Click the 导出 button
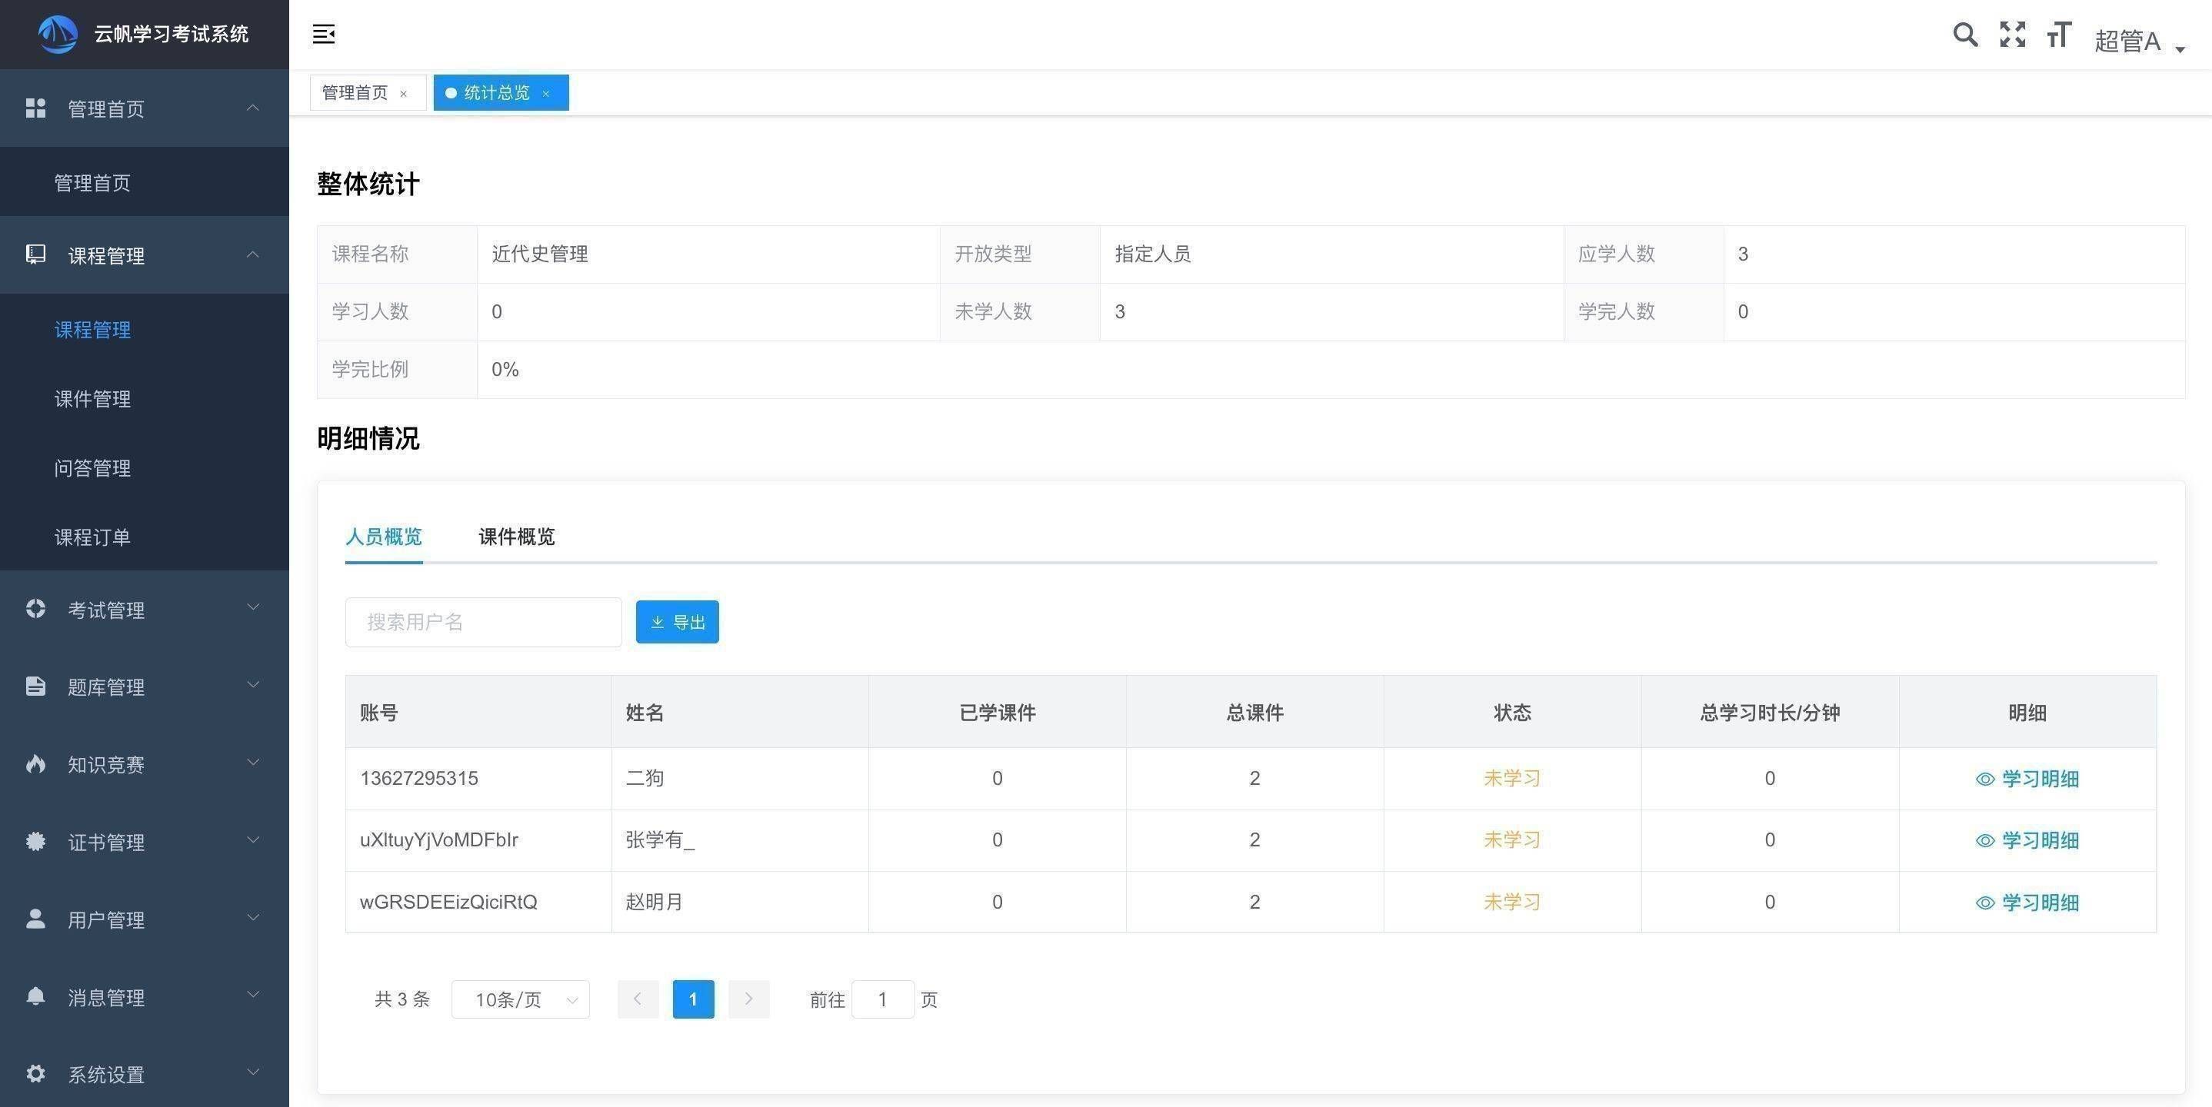 tap(677, 620)
